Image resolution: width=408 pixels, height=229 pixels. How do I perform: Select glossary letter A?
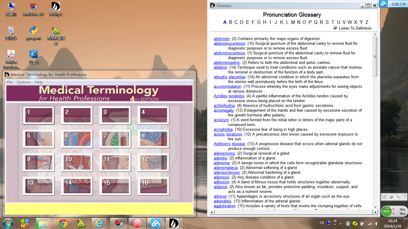(x=225, y=22)
